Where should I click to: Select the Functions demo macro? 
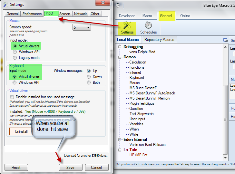(x=137, y=67)
